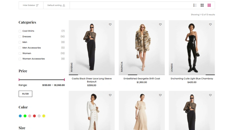Click the LIONESS black jumpsuit product image

(192, 48)
